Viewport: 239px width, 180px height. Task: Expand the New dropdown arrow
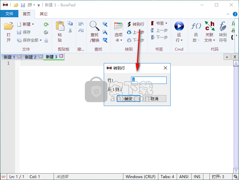[x=33, y=24]
